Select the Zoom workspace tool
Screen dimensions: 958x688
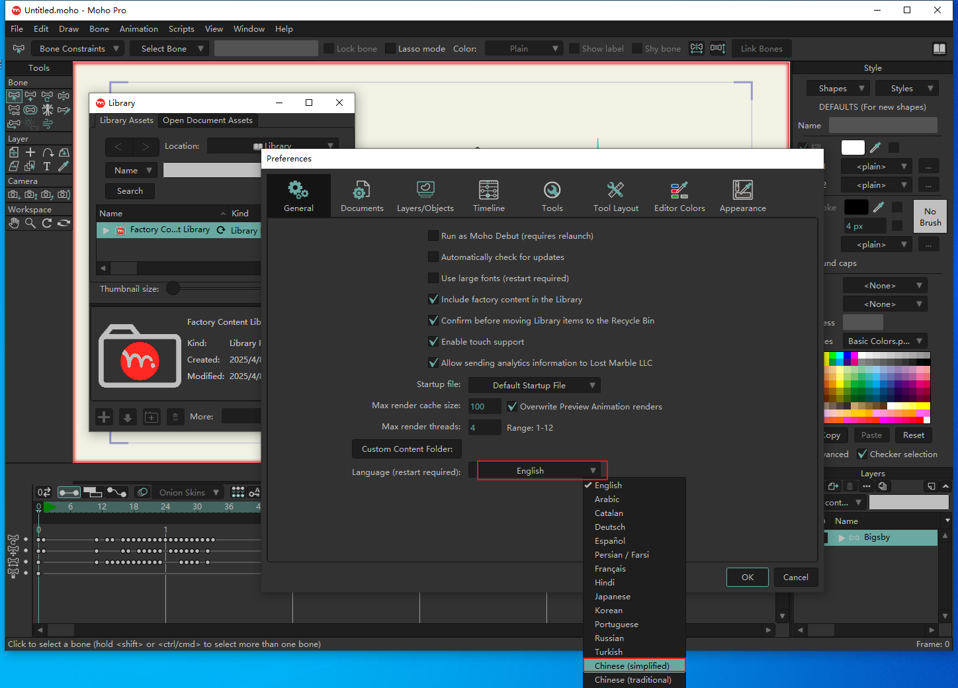[30, 224]
